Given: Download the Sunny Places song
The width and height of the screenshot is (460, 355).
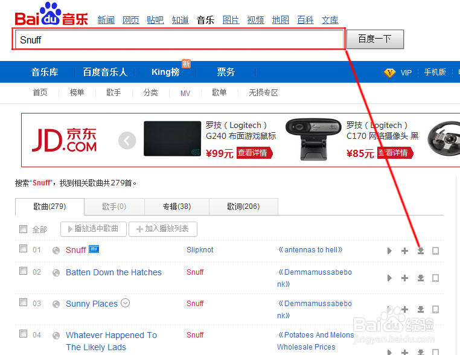Looking at the screenshot, I should coord(421,309).
